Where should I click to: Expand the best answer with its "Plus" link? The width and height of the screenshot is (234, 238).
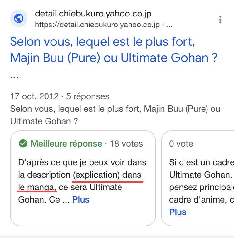coord(81,200)
